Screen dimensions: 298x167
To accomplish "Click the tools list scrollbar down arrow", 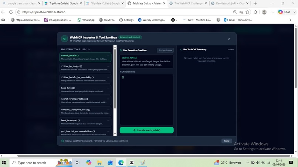I will [x=115, y=134].
